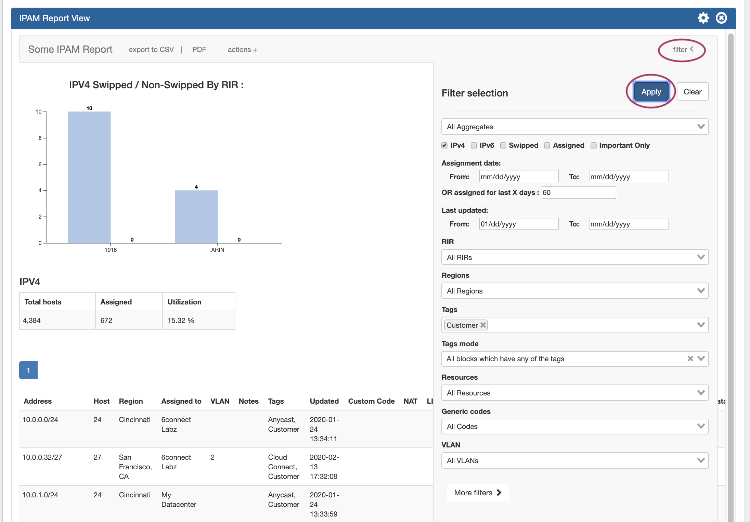Open the actions + menu
The height and width of the screenshot is (522, 750).
pyautogui.click(x=242, y=50)
